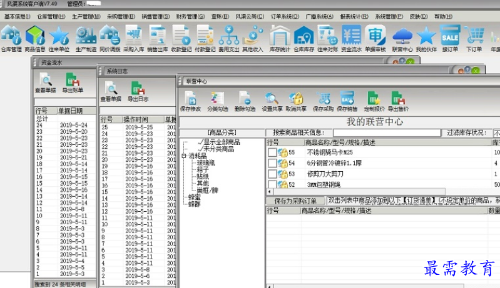Tick checkbox for 修剪刀大剪刀 row
Screen dimensions: 500x288
[x=272, y=174]
